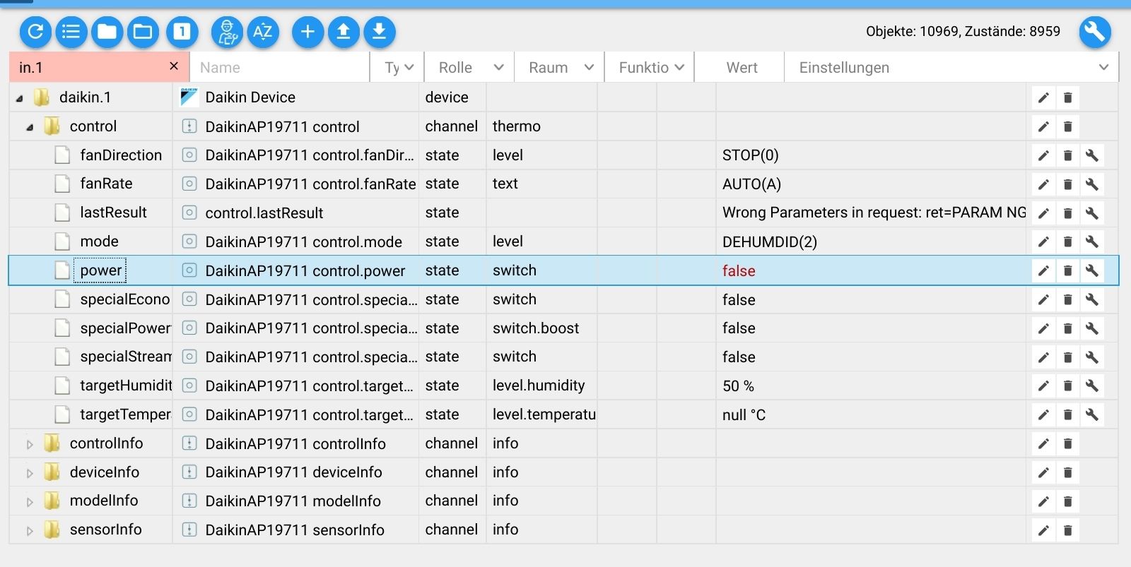Expand the controlInfo folder

click(x=30, y=444)
